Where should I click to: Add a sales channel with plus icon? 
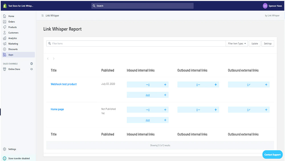coord(32,64)
